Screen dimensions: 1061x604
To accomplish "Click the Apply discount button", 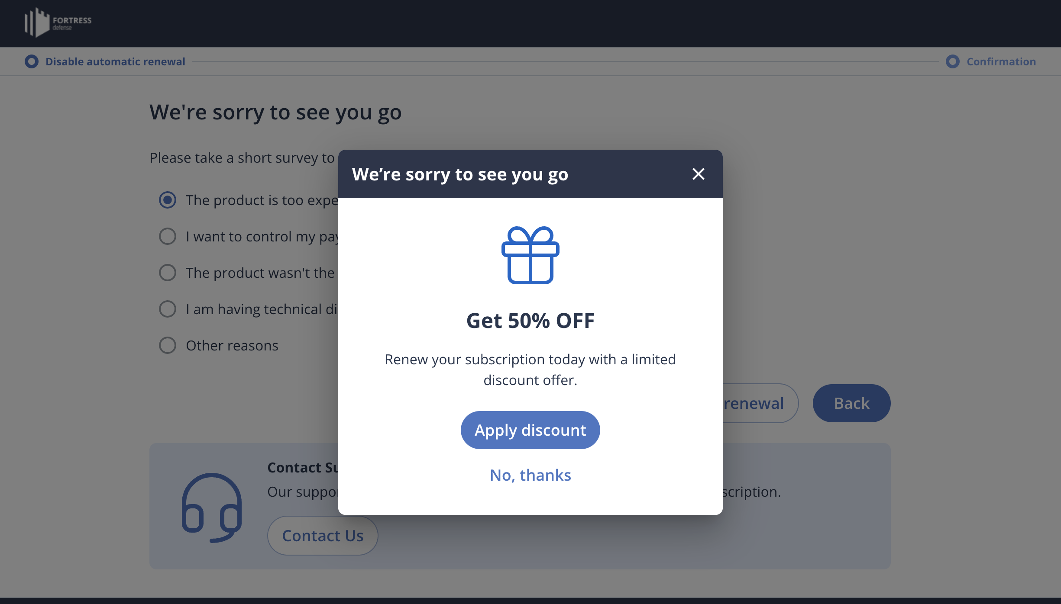I will (x=530, y=429).
